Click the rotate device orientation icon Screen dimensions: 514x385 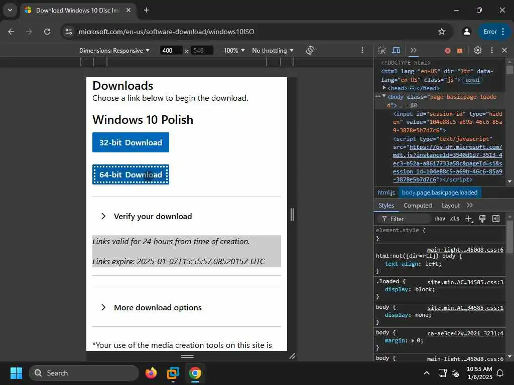310,51
